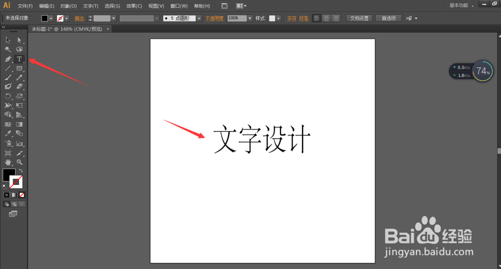The height and width of the screenshot is (269, 501).
Task: Select the Paintbrush tool
Action: click(x=8, y=77)
